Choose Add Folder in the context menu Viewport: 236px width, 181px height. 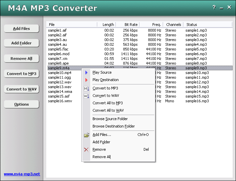[x=119, y=142]
